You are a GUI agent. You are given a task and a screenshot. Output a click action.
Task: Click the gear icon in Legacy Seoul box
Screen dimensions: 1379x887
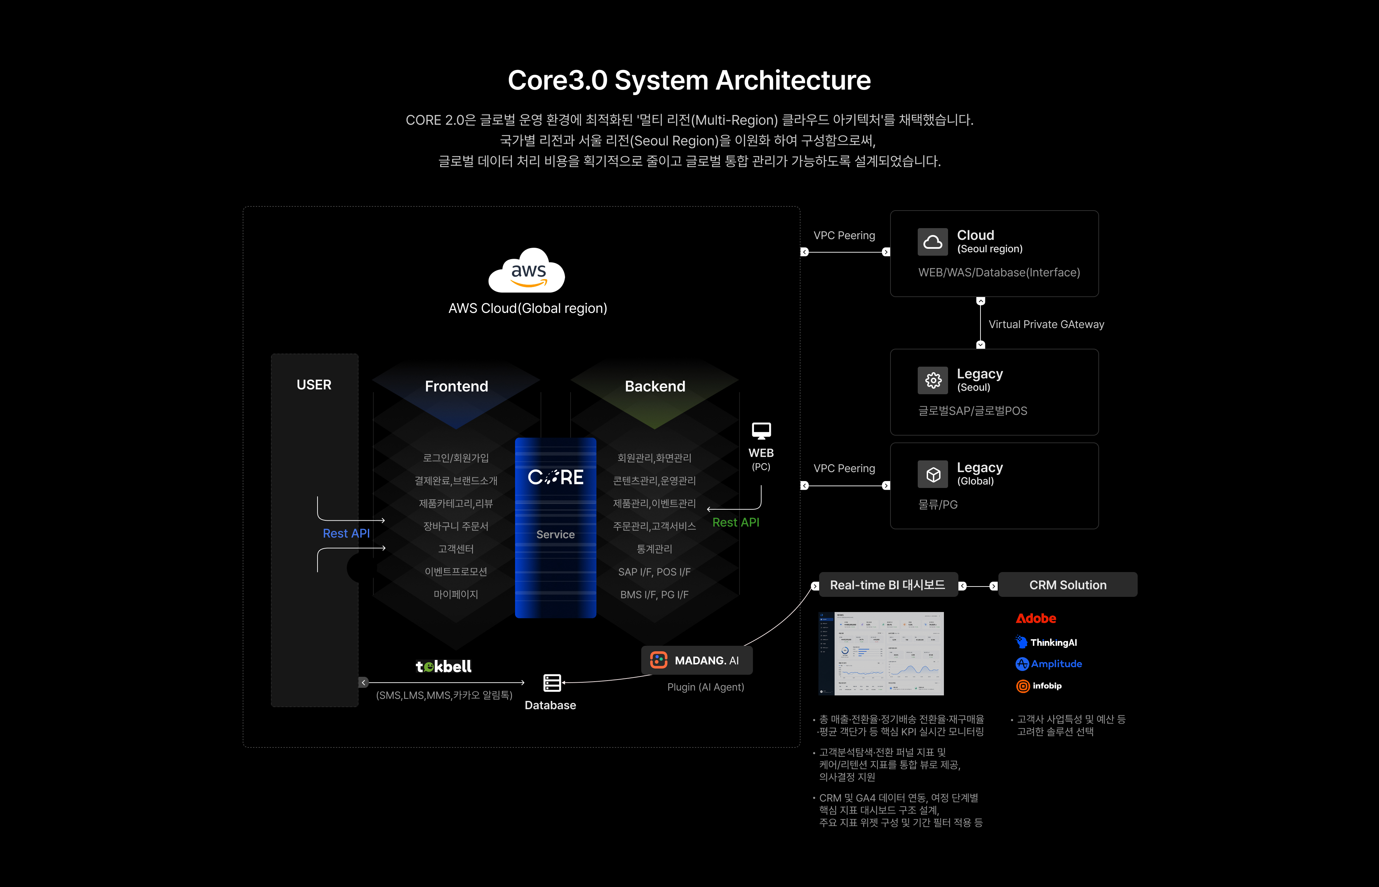tap(933, 380)
